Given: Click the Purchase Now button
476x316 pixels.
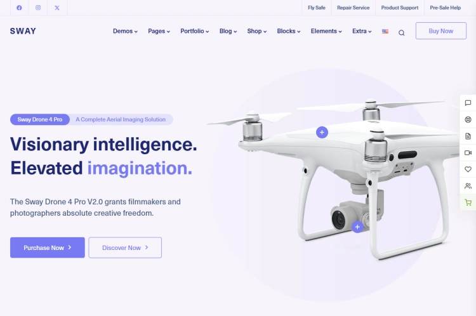Looking at the screenshot, I should pyautogui.click(x=48, y=247).
